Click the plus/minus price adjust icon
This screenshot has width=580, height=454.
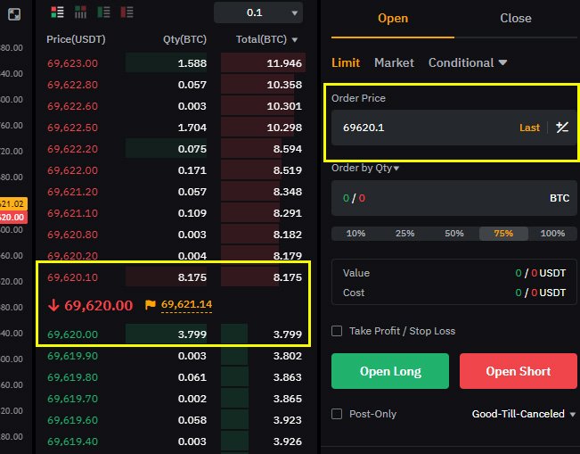[x=562, y=128]
